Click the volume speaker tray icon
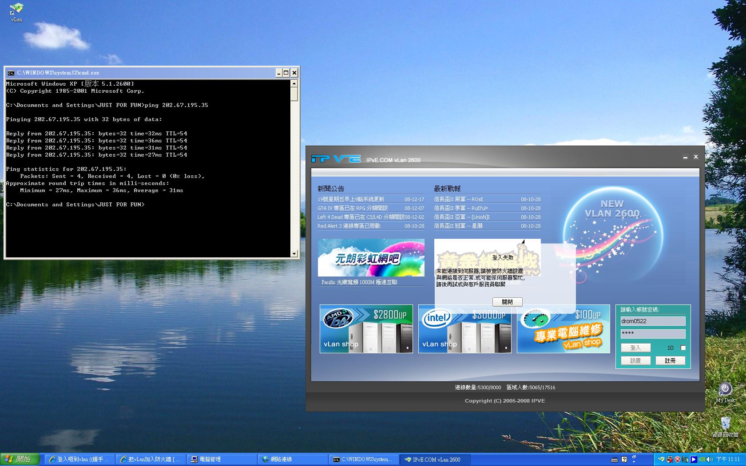 (x=709, y=459)
